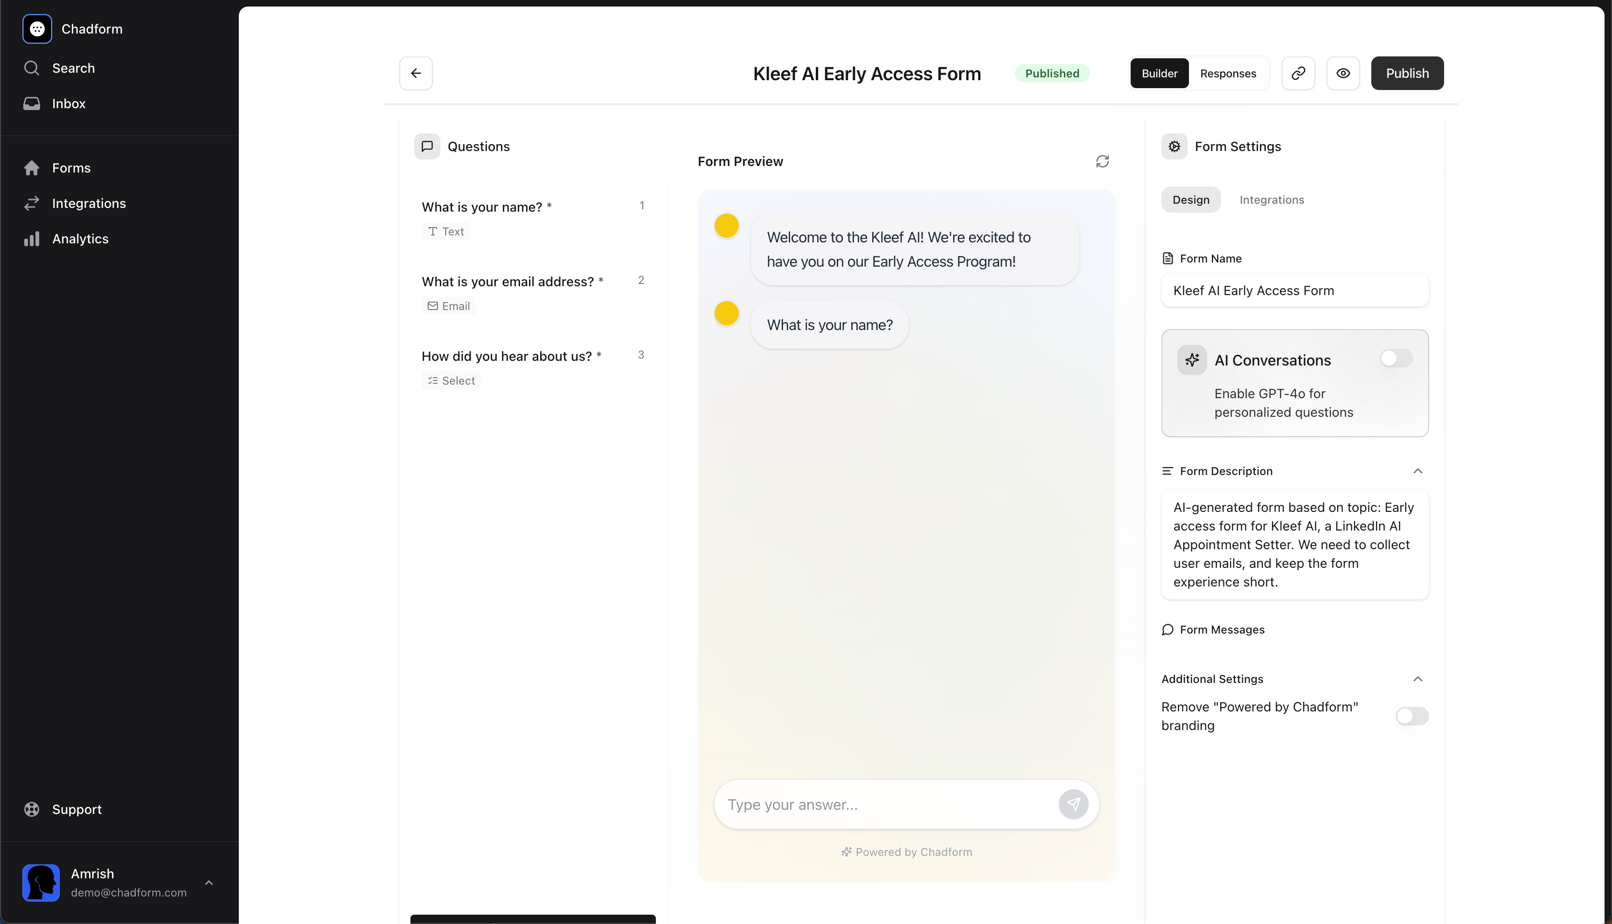
Task: Expand the Amrish account menu chevron
Action: 209,883
